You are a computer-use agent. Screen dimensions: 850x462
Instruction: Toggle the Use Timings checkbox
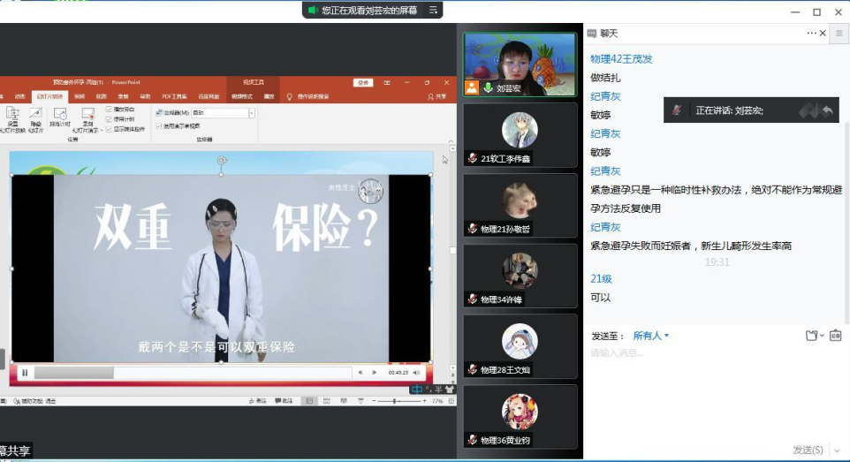pyautogui.click(x=109, y=118)
